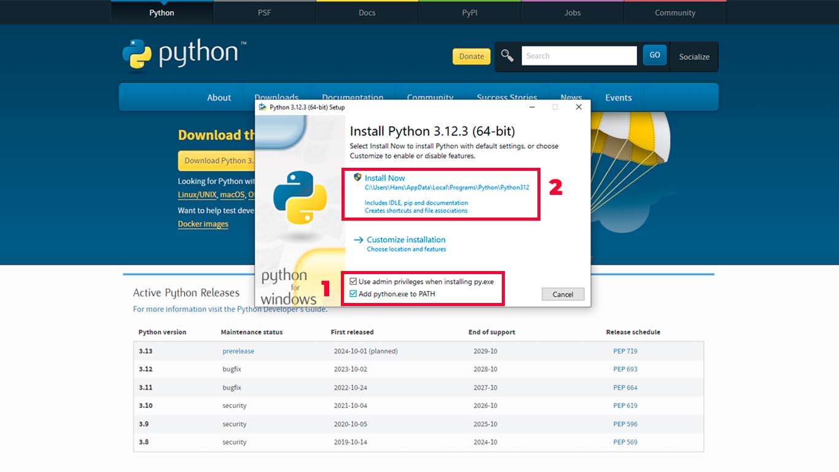Viewport: 839px width, 472px height.
Task: Open the PEP 569 release schedule
Action: pyautogui.click(x=625, y=442)
